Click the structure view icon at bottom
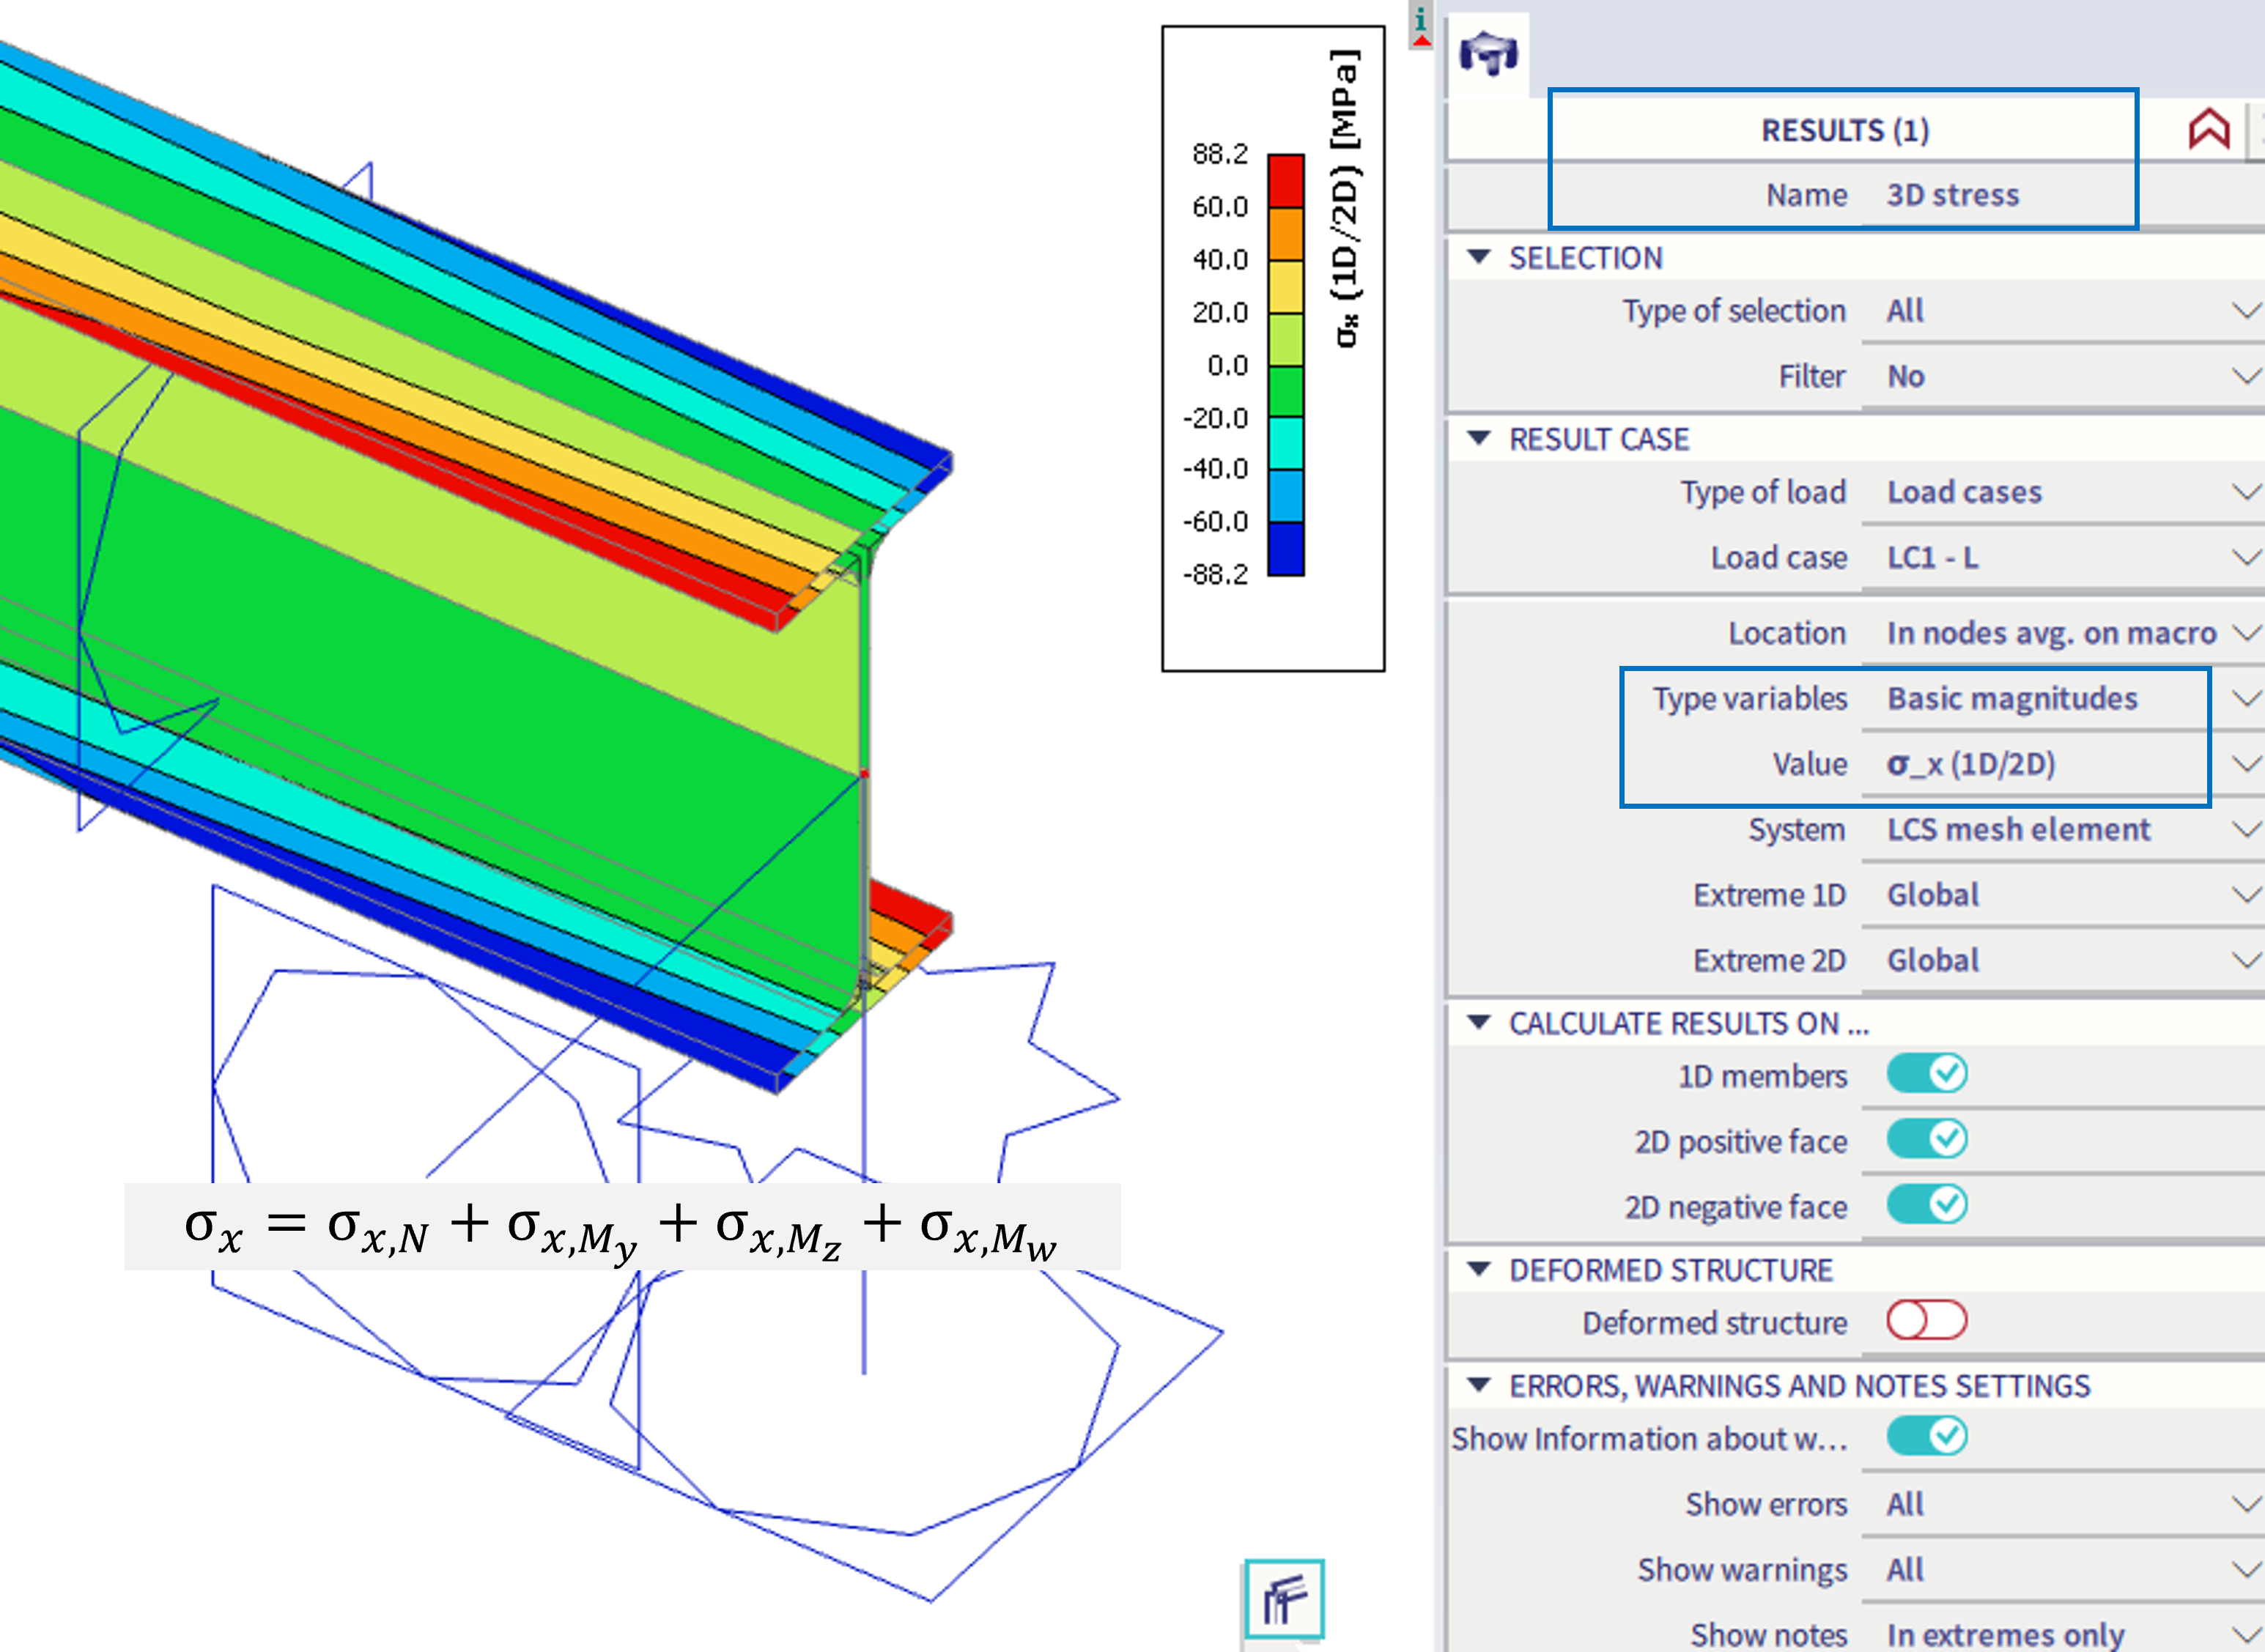Screen dimensions: 2265x1652 coord(1284,1599)
